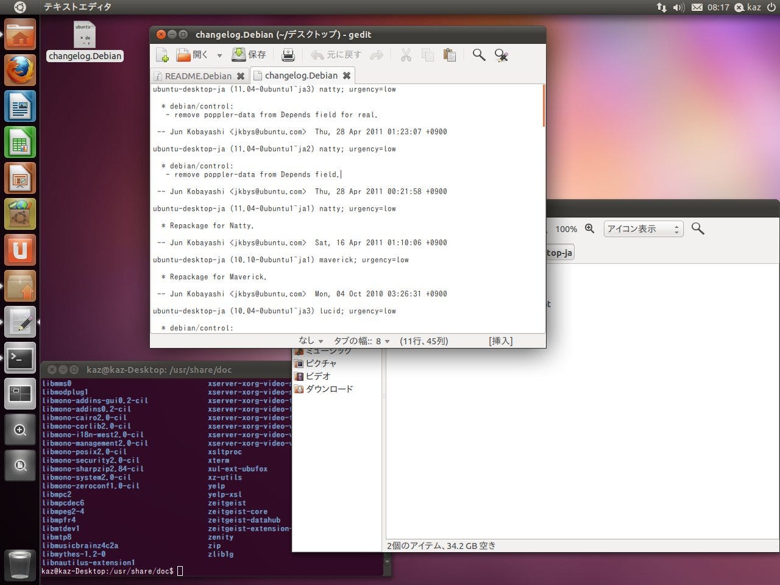Paste with the clipboard icon

(x=450, y=55)
